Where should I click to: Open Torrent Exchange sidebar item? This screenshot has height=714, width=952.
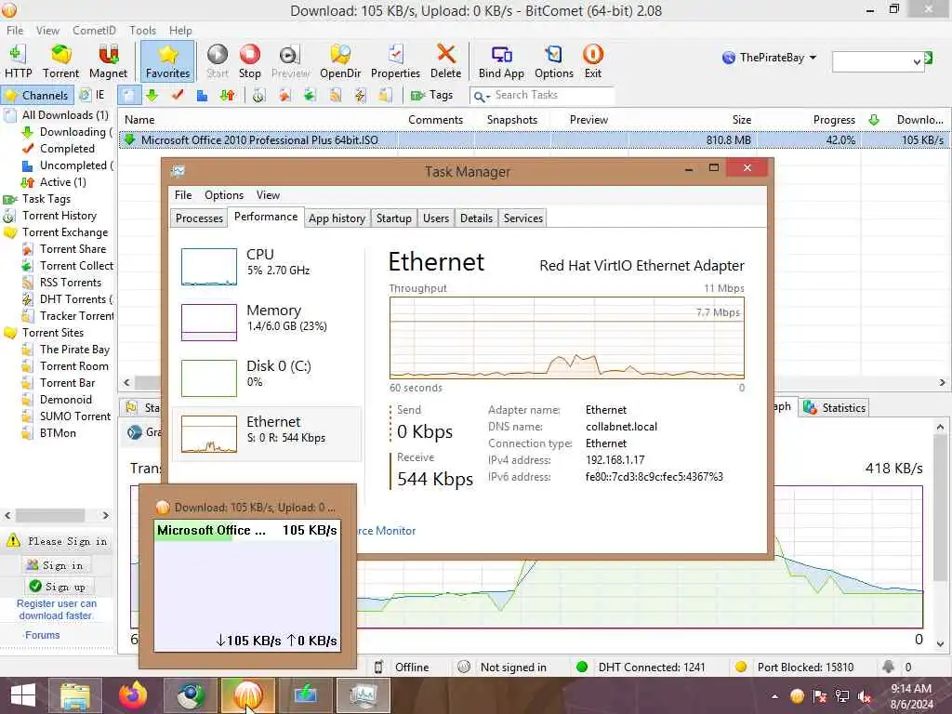tap(65, 232)
